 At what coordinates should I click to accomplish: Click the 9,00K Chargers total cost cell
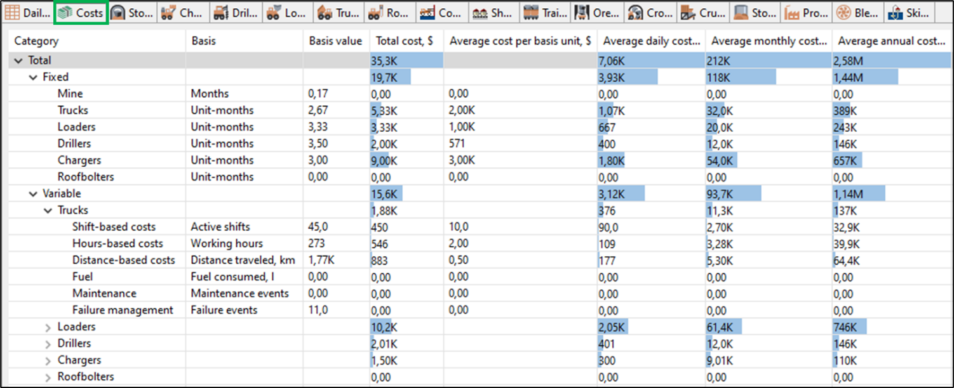point(406,160)
